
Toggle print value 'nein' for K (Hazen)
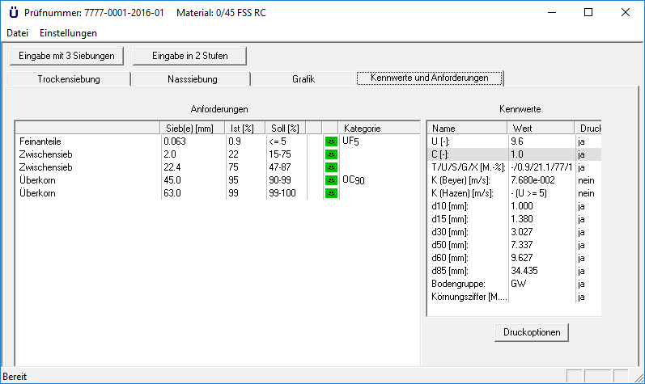(x=587, y=193)
